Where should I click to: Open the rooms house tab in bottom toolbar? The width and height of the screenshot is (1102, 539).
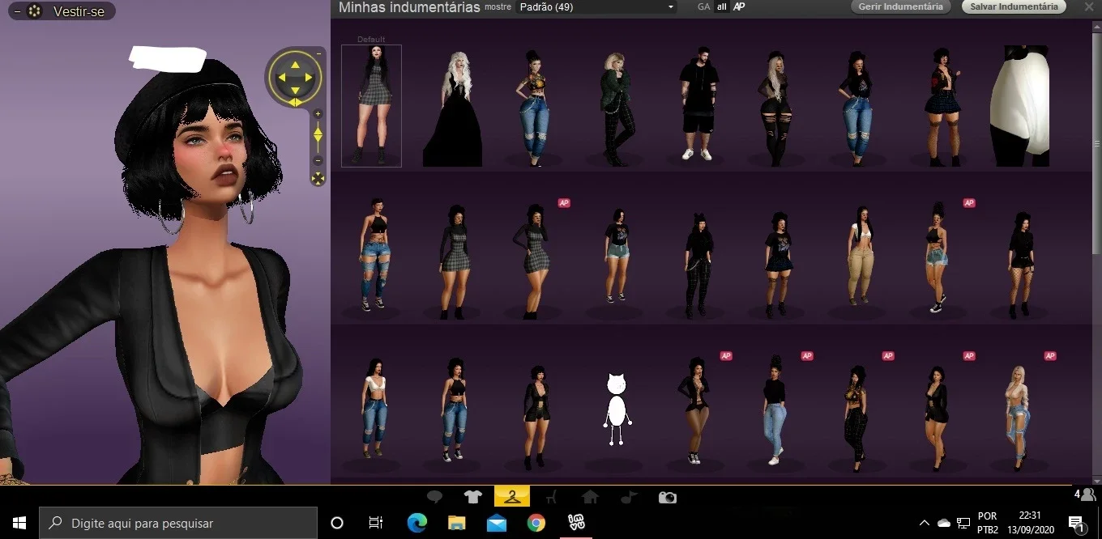pyautogui.click(x=590, y=497)
